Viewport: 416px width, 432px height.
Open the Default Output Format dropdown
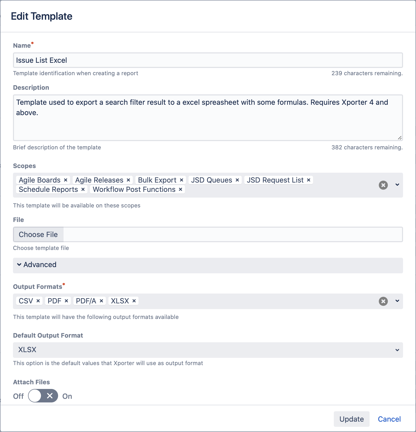click(207, 350)
